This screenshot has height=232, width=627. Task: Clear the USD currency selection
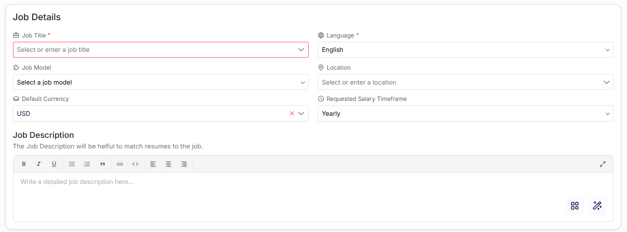pyautogui.click(x=292, y=114)
